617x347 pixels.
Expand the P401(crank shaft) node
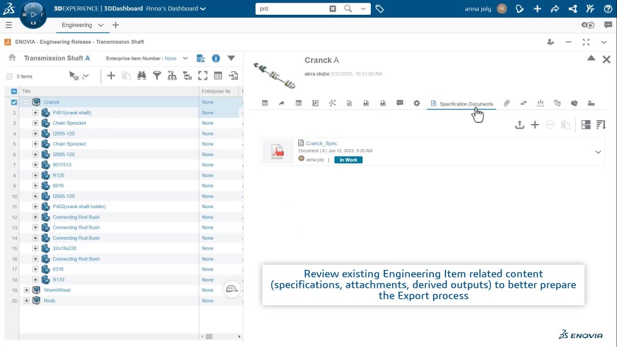tap(35, 112)
